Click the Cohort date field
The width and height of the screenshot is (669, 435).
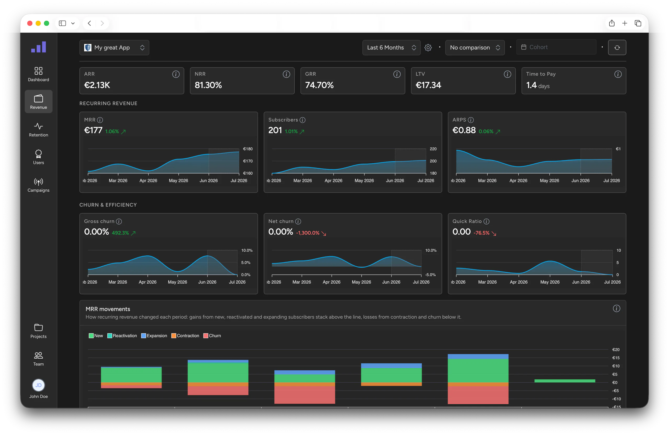click(556, 47)
